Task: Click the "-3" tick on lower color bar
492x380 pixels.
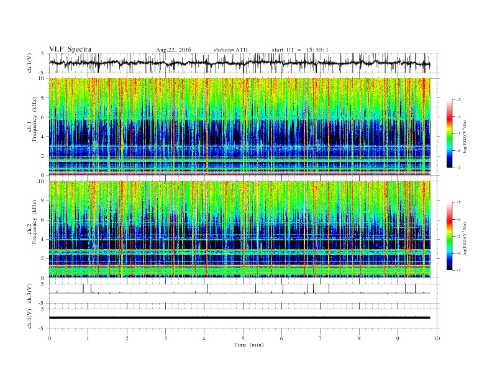Action: 458,202
